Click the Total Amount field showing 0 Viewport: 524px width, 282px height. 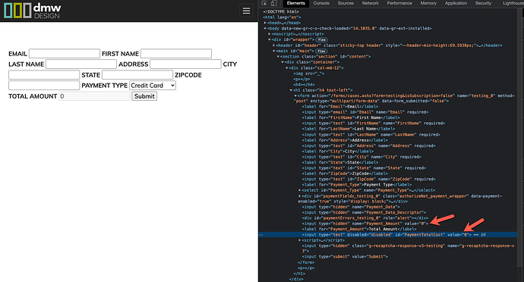(95, 96)
